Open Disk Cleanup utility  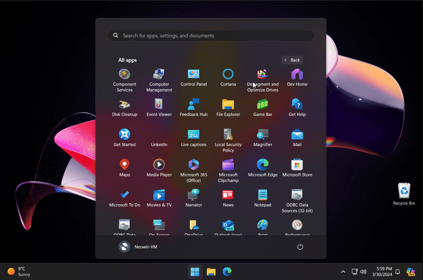click(125, 107)
